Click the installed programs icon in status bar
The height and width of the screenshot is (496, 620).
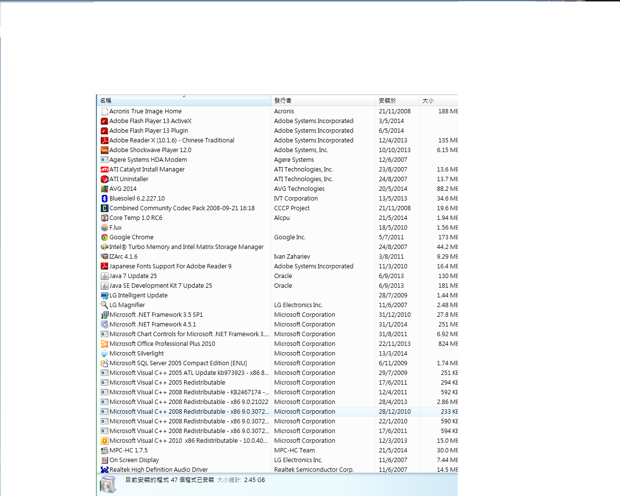point(108,485)
